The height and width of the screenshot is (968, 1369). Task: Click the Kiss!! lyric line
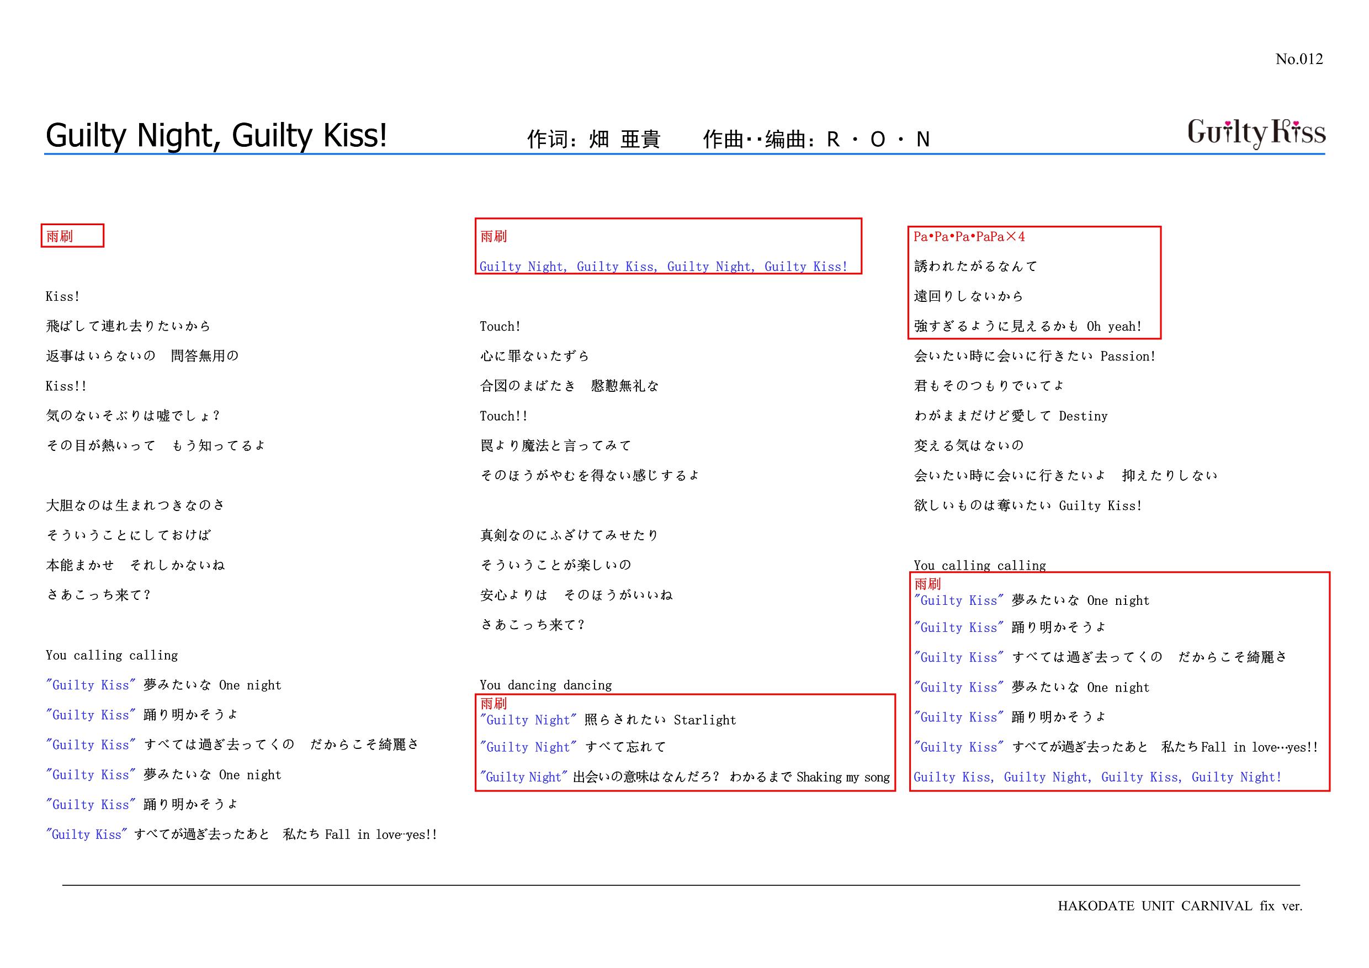click(66, 386)
